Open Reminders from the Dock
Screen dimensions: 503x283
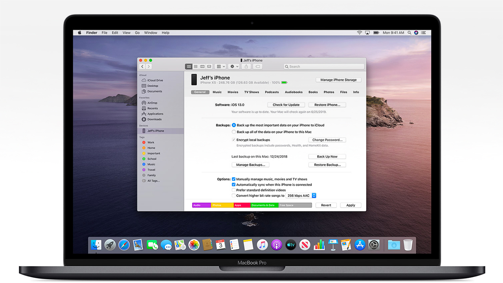tap(235, 245)
